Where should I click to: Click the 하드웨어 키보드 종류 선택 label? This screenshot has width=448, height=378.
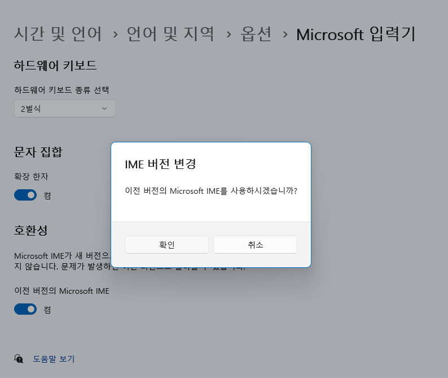(62, 90)
